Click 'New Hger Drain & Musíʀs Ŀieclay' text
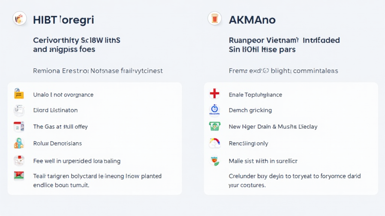 (273, 127)
